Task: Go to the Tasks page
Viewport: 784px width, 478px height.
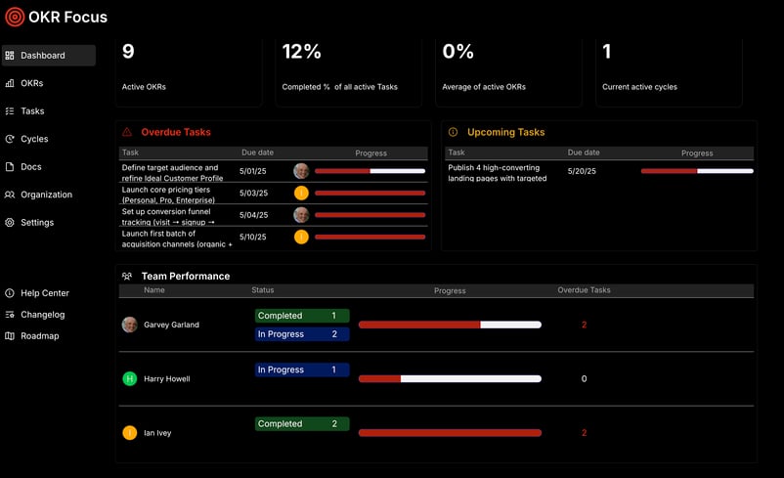Action: coord(32,111)
